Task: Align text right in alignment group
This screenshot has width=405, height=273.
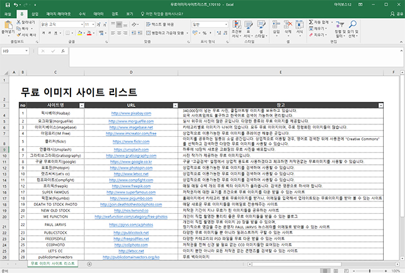Action: [125, 33]
